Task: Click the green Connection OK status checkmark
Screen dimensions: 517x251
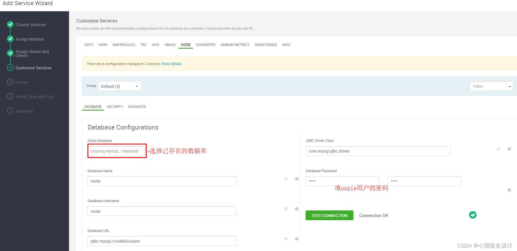Action: click(x=473, y=215)
